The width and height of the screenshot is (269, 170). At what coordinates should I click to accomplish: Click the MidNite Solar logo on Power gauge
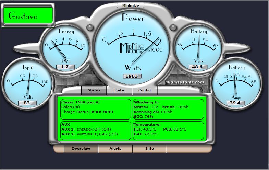click(x=132, y=48)
